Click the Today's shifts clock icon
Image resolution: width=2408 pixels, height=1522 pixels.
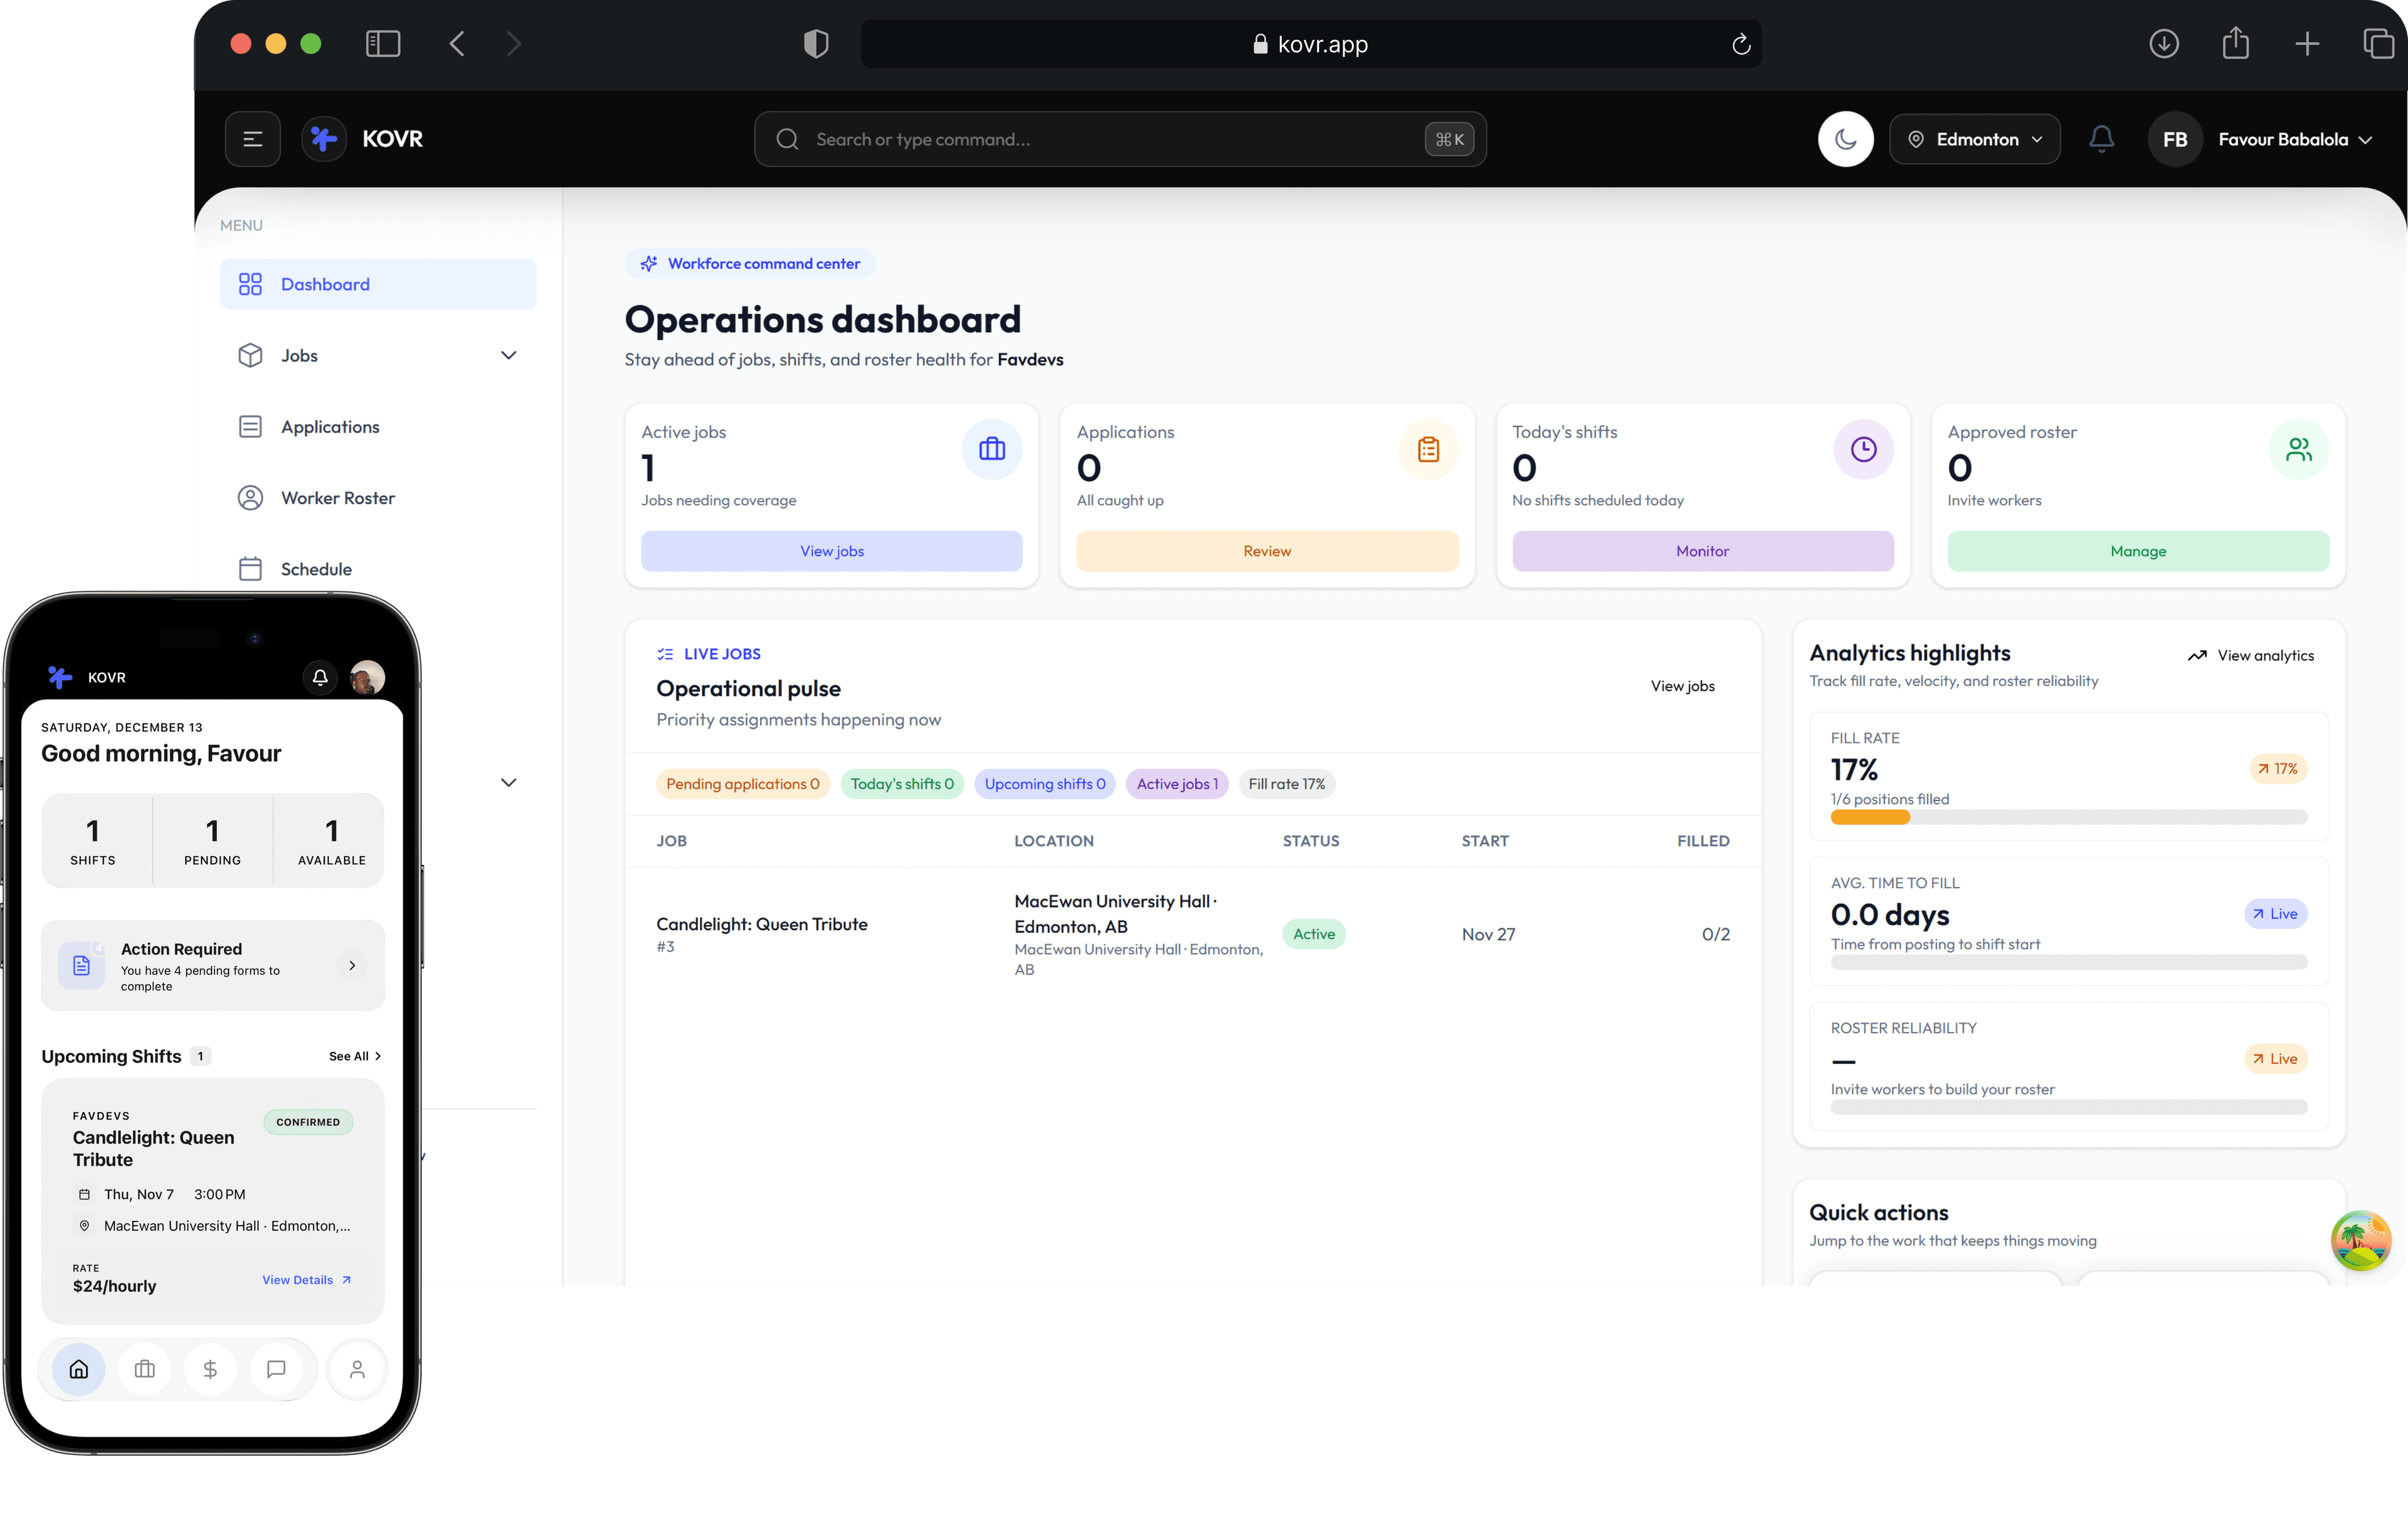[x=1862, y=449]
